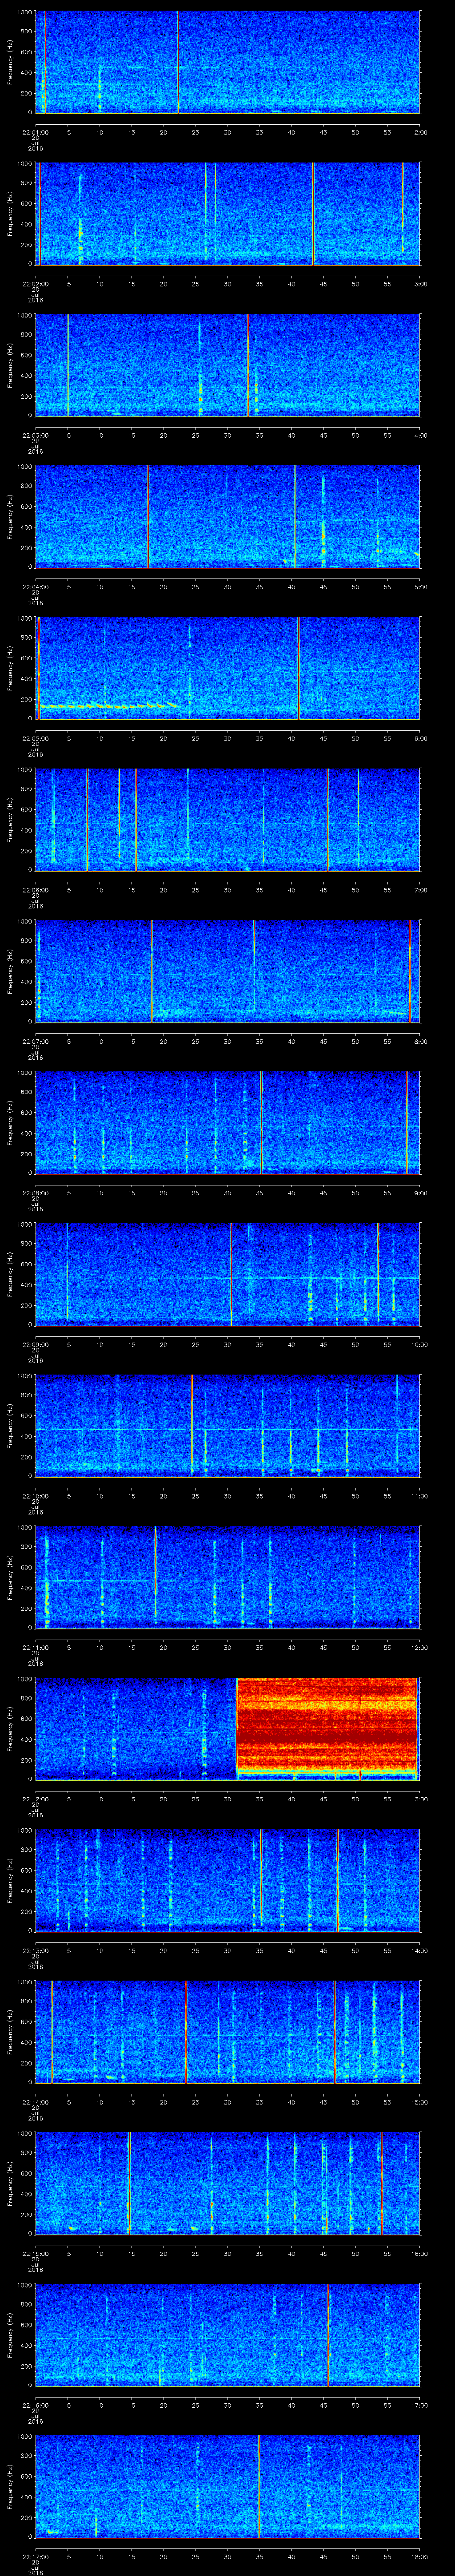Open the spectrogram panel starting at 22:16:00
This screenshot has height=2576, width=455.
(x=228, y=2334)
